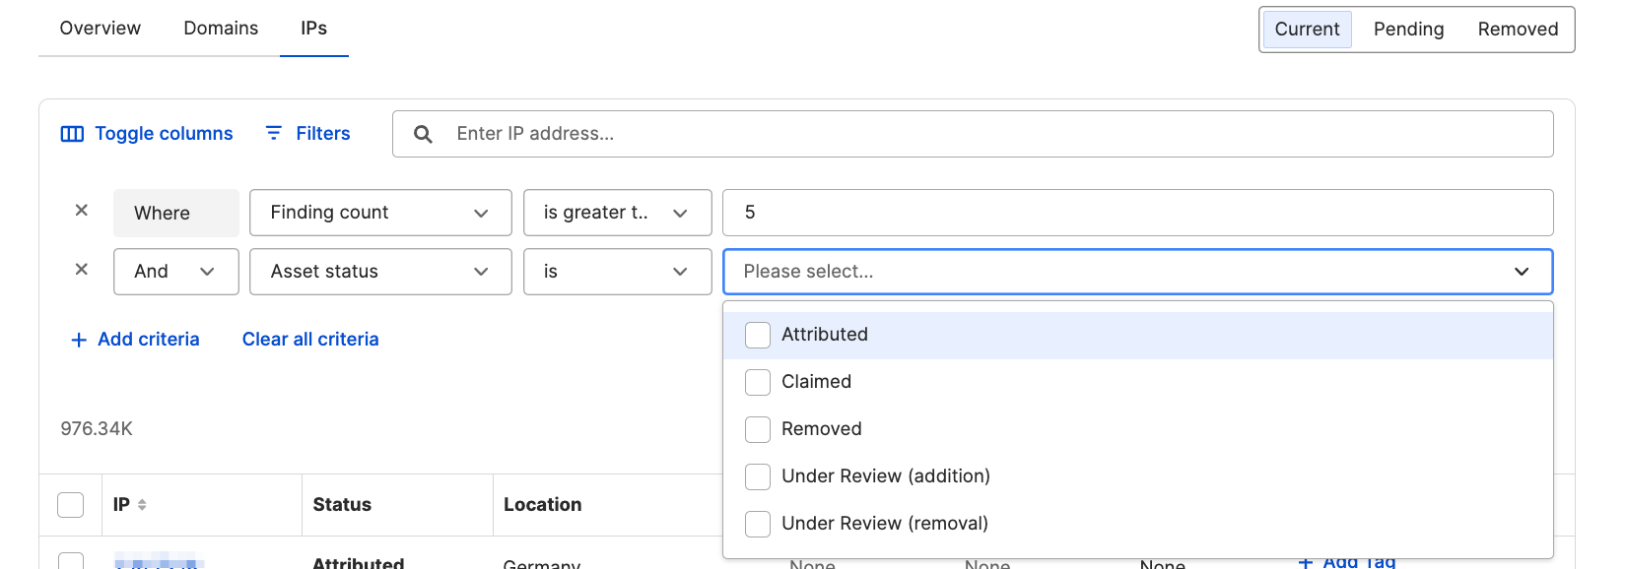Viewport: 1626px width, 569px height.
Task: Open the Finding count field dropdown
Action: [x=380, y=213]
